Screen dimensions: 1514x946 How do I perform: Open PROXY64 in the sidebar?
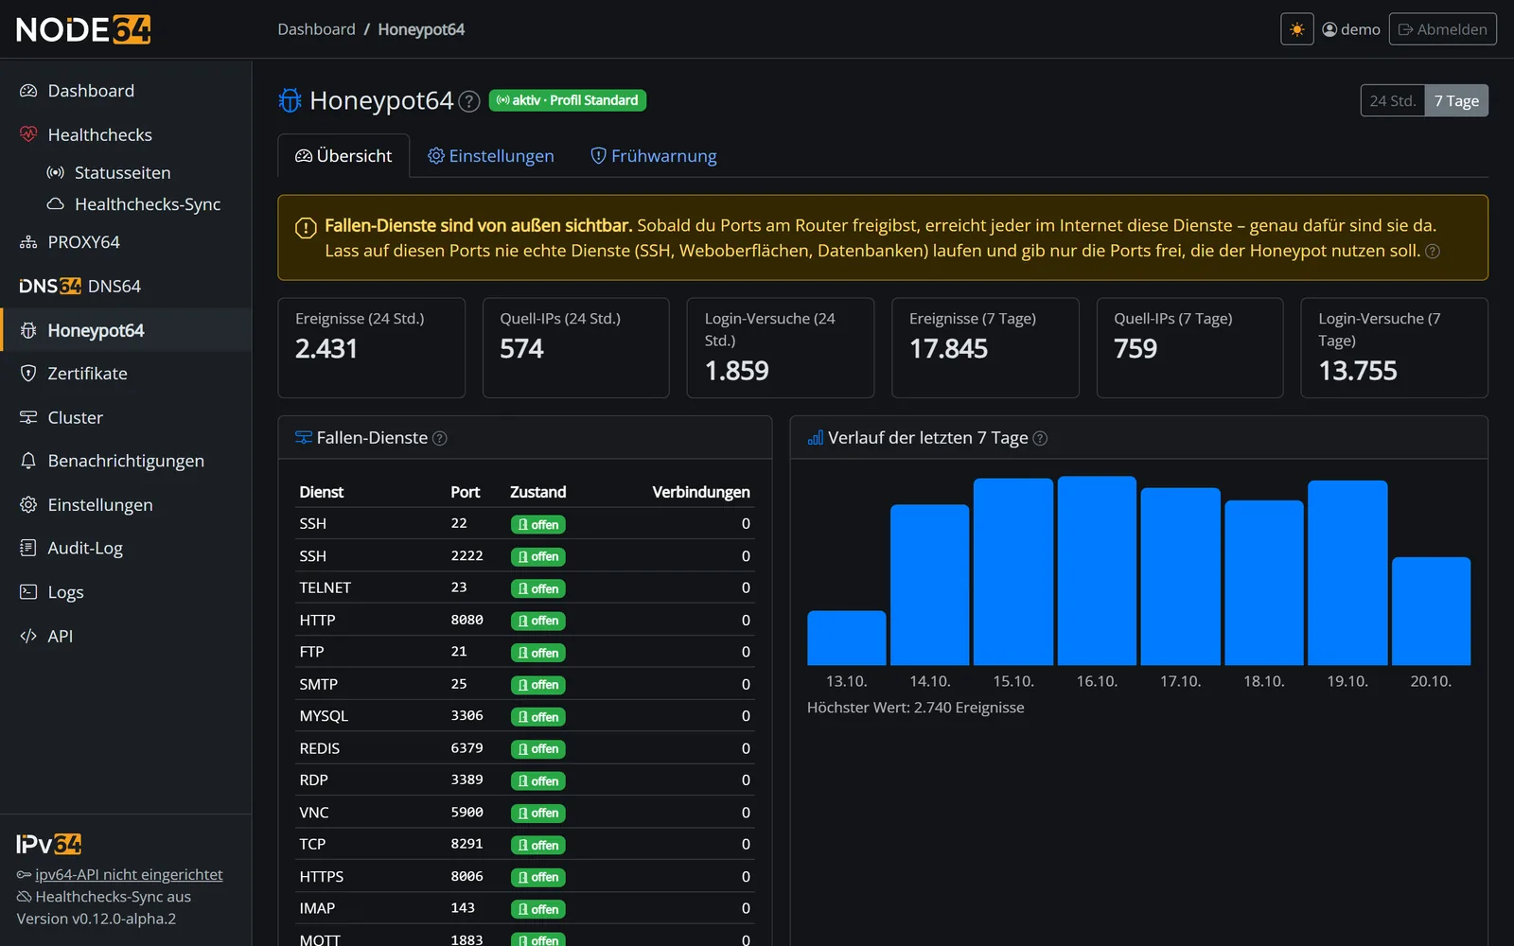126,242
